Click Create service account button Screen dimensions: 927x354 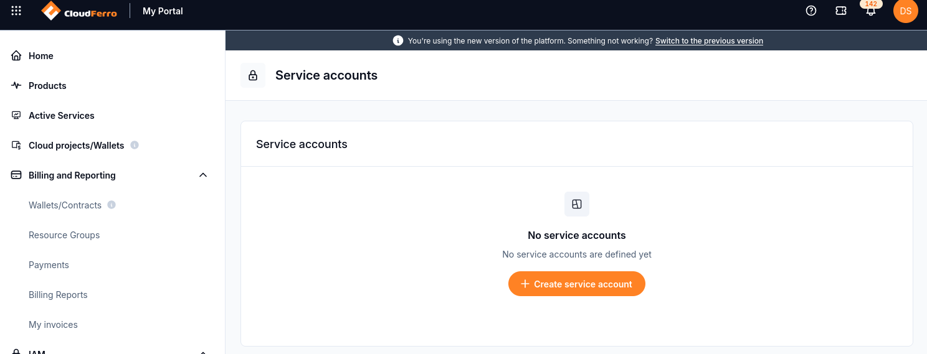pyautogui.click(x=577, y=284)
